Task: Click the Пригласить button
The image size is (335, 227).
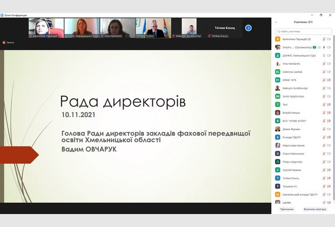Action: pos(287,209)
